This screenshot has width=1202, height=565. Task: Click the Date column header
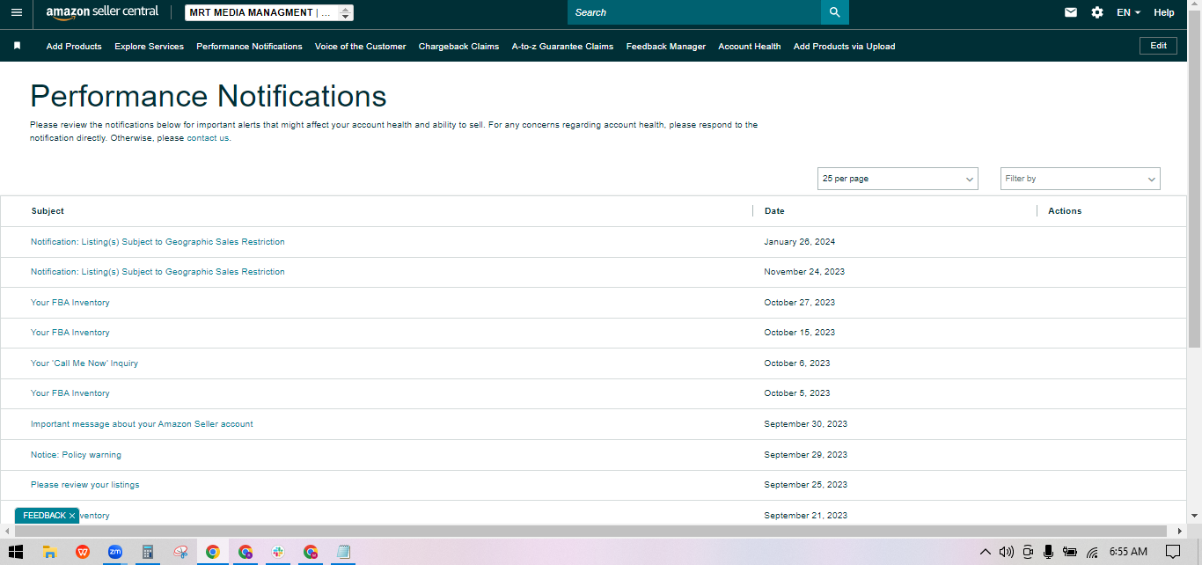click(774, 211)
